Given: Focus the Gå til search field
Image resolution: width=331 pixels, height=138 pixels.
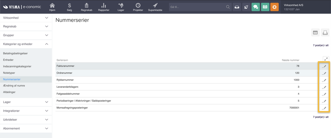Looking at the screenshot, I should coord(197,7).
